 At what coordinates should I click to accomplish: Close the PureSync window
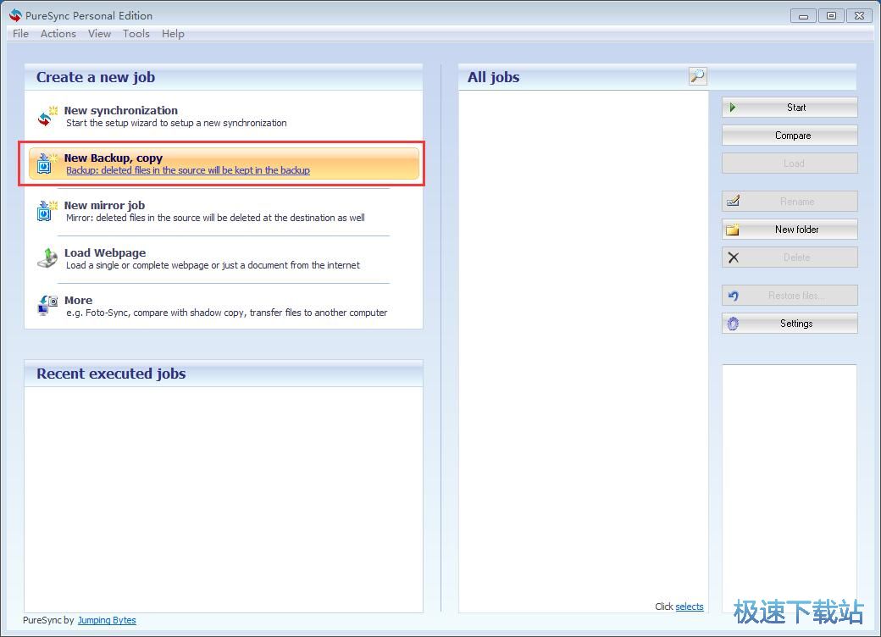click(859, 16)
